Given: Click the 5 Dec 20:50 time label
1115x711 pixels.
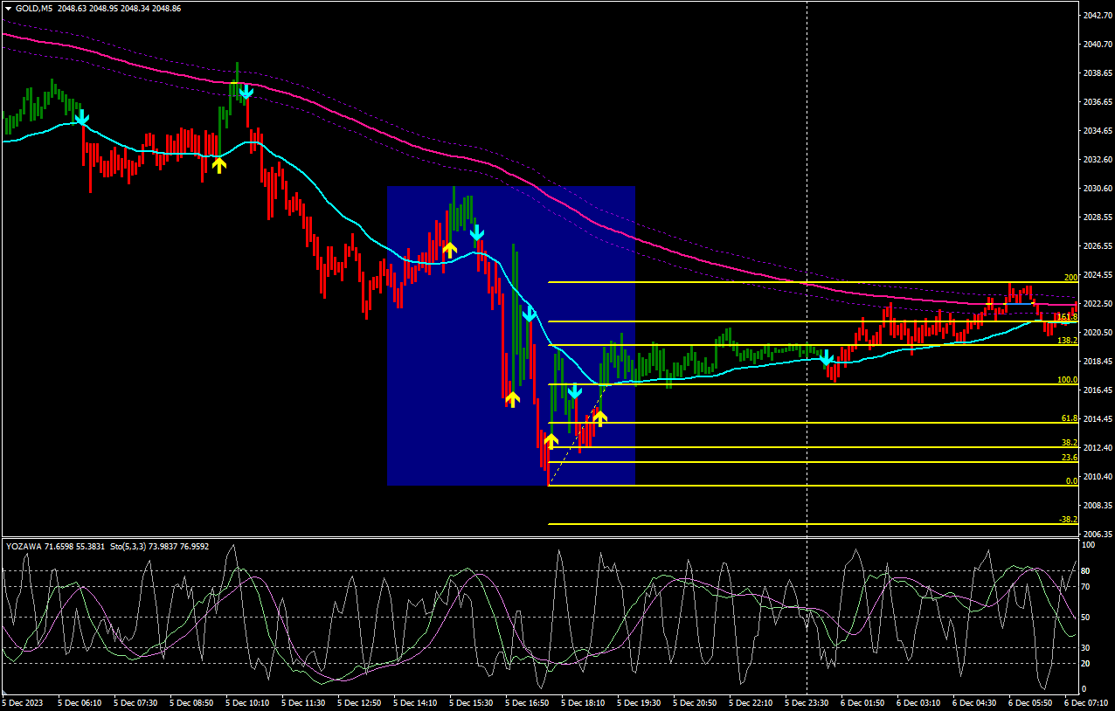Looking at the screenshot, I should (x=695, y=703).
